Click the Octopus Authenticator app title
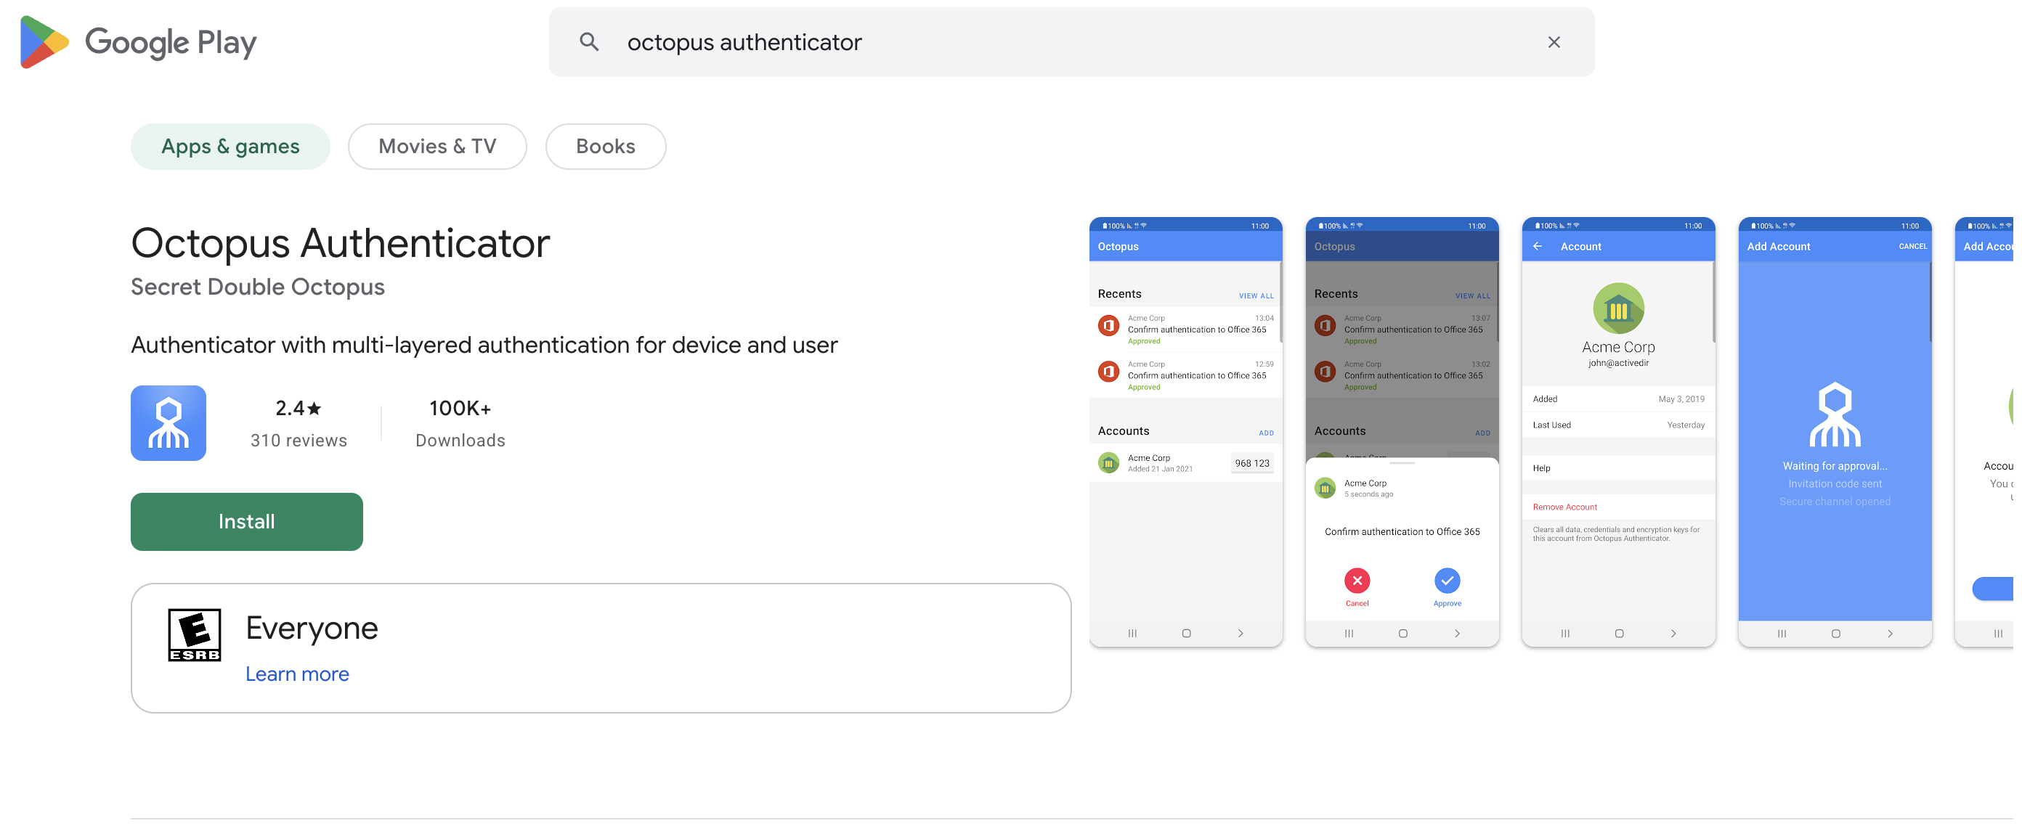2022x826 pixels. [x=341, y=243]
